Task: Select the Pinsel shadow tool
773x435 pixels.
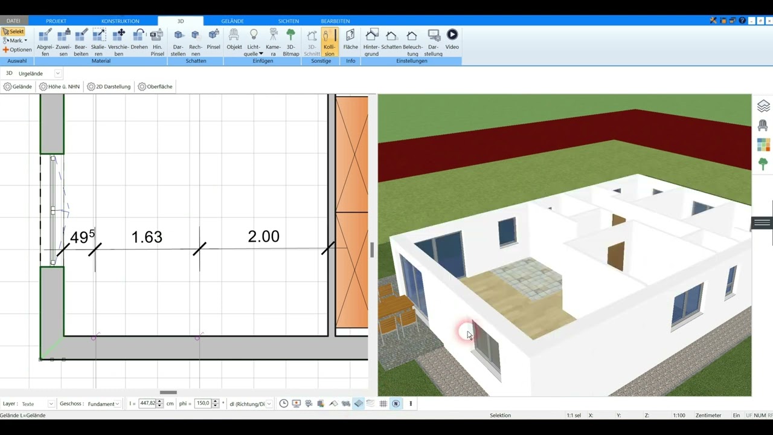Action: pos(214,39)
